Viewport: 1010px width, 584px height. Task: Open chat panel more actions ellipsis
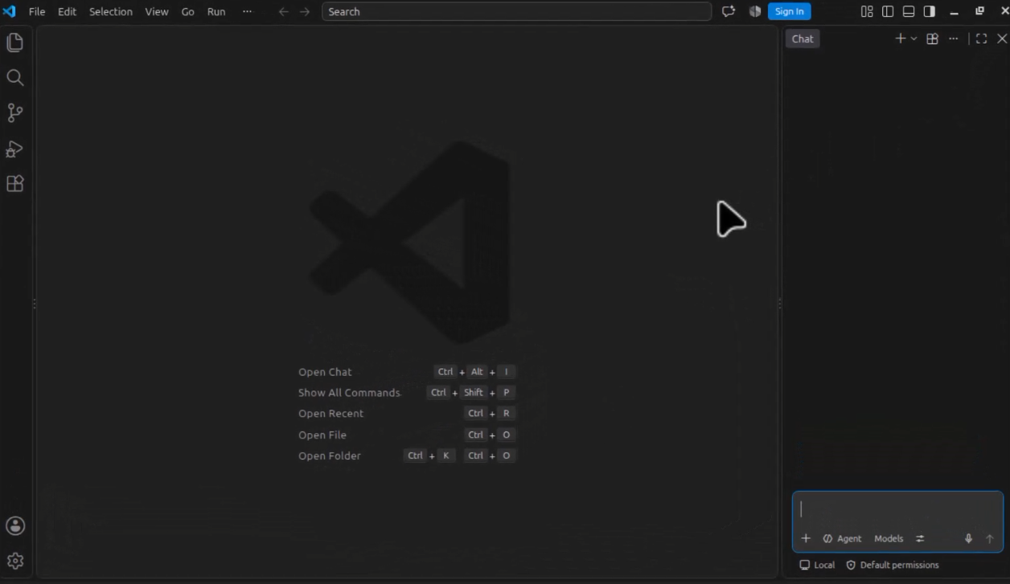click(953, 39)
